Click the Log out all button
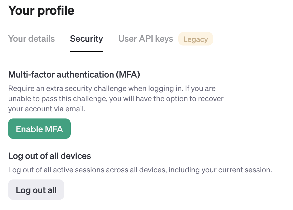The height and width of the screenshot is (210, 293). [36, 190]
